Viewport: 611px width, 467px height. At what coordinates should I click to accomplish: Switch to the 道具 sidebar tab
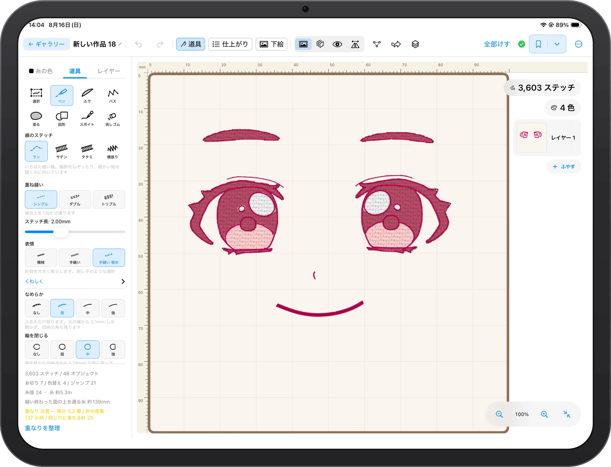tap(75, 71)
